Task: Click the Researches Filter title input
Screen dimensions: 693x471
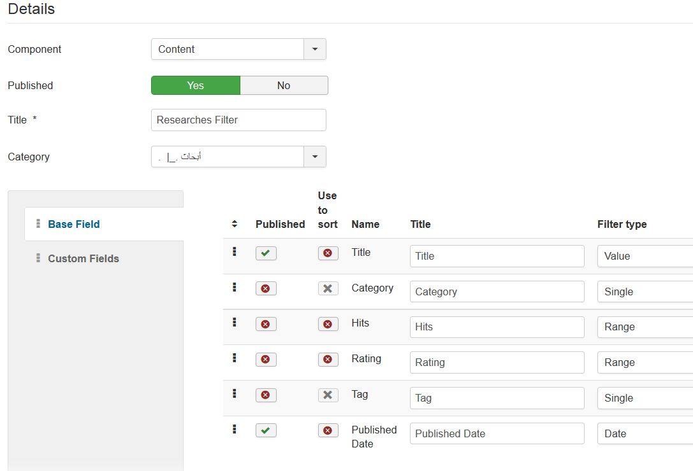Action: coord(238,120)
